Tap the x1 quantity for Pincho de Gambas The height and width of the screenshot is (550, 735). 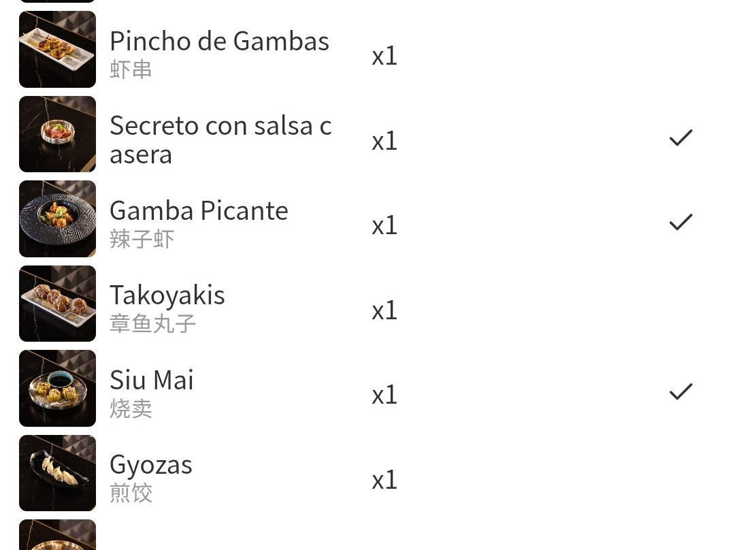tap(385, 56)
